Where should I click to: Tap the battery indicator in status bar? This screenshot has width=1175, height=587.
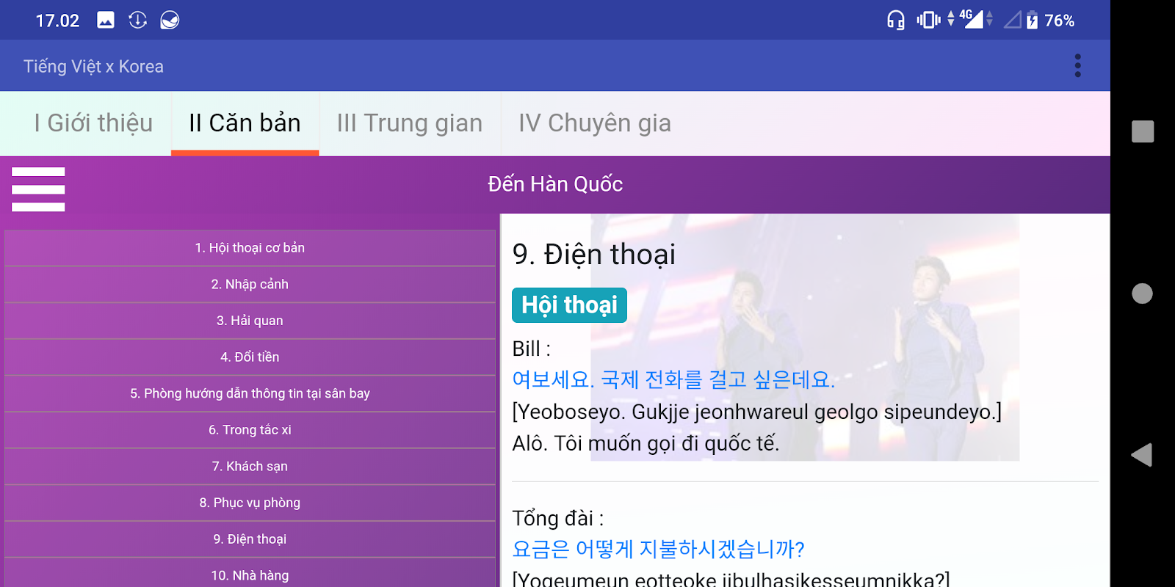1032,20
